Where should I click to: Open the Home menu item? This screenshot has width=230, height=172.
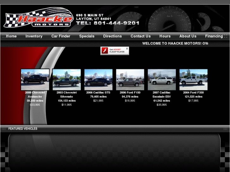point(11,36)
